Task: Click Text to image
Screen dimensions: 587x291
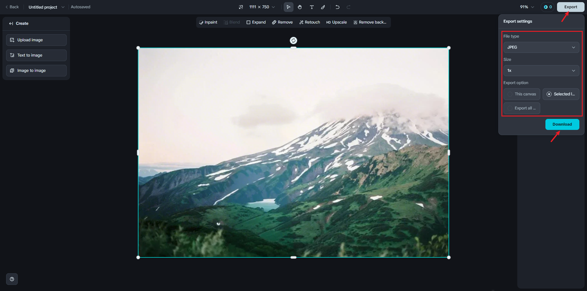Action: tap(36, 55)
